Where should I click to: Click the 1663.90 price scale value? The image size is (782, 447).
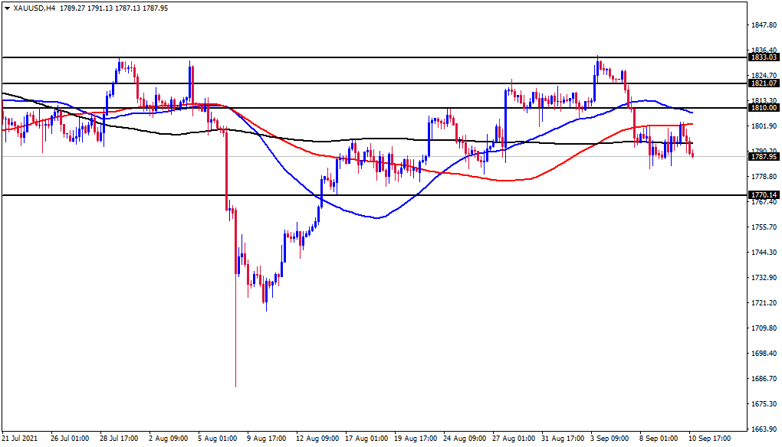(x=764, y=429)
